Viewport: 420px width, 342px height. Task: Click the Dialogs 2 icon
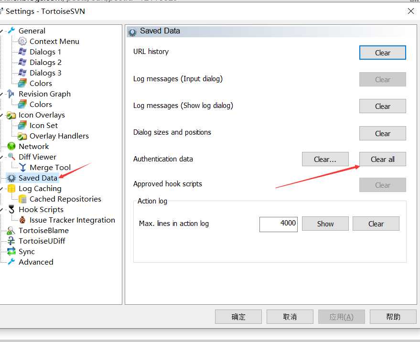point(22,62)
